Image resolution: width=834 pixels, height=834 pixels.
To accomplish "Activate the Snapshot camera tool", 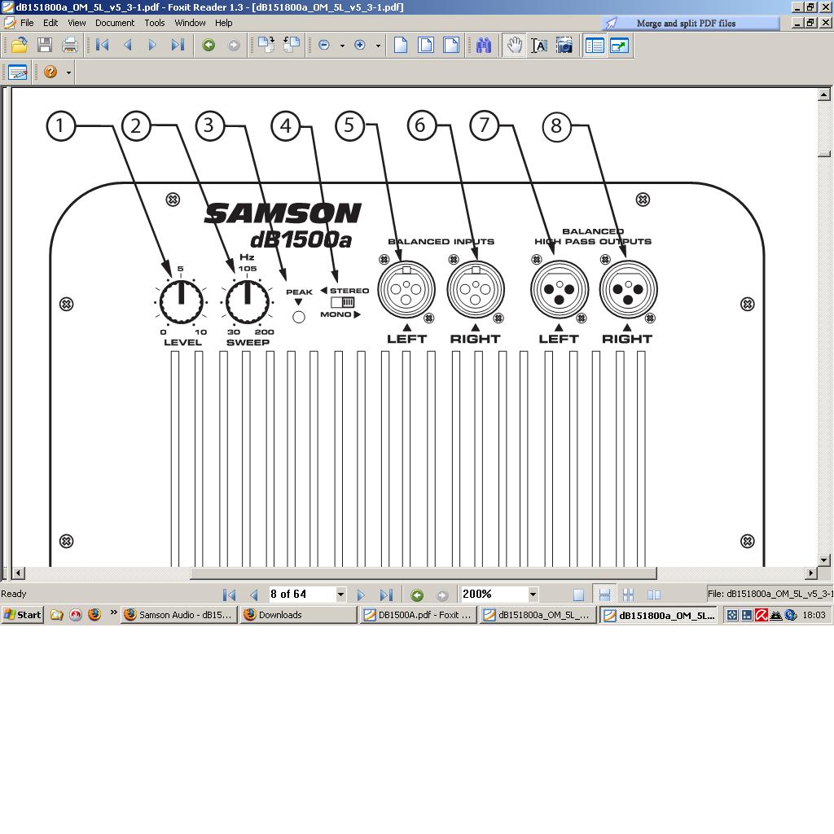I will [564, 46].
